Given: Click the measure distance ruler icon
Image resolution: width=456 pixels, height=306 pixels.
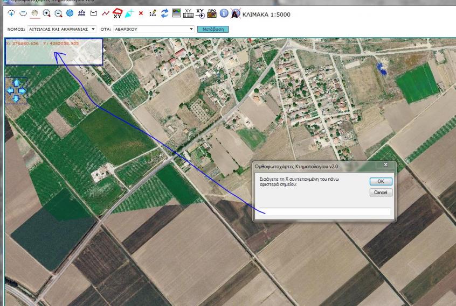Looking at the screenshot, I should (x=82, y=13).
